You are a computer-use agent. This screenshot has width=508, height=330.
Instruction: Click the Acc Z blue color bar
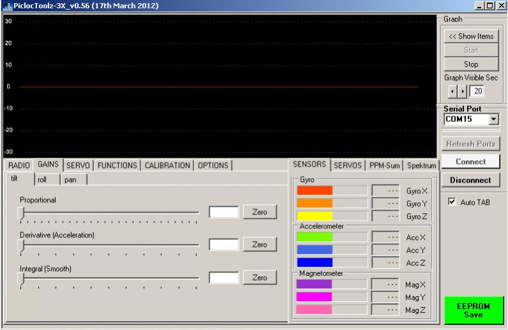click(x=314, y=262)
